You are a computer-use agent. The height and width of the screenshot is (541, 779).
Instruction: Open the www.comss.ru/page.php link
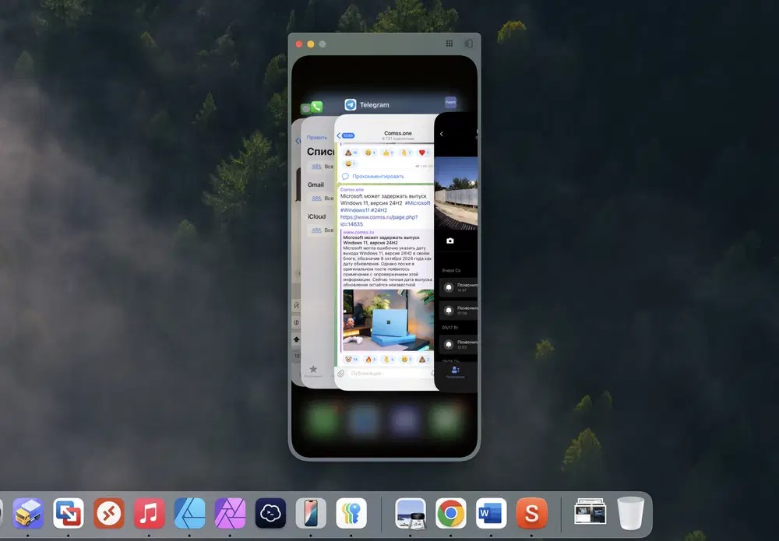click(379, 220)
